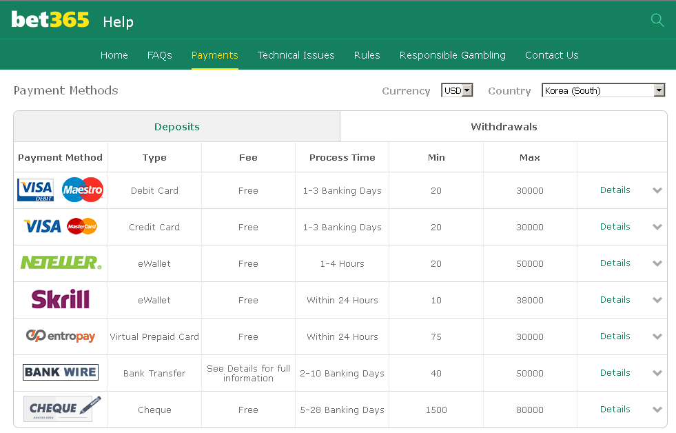Open the FAQs menu item
This screenshot has height=433, width=676.
[x=159, y=55]
